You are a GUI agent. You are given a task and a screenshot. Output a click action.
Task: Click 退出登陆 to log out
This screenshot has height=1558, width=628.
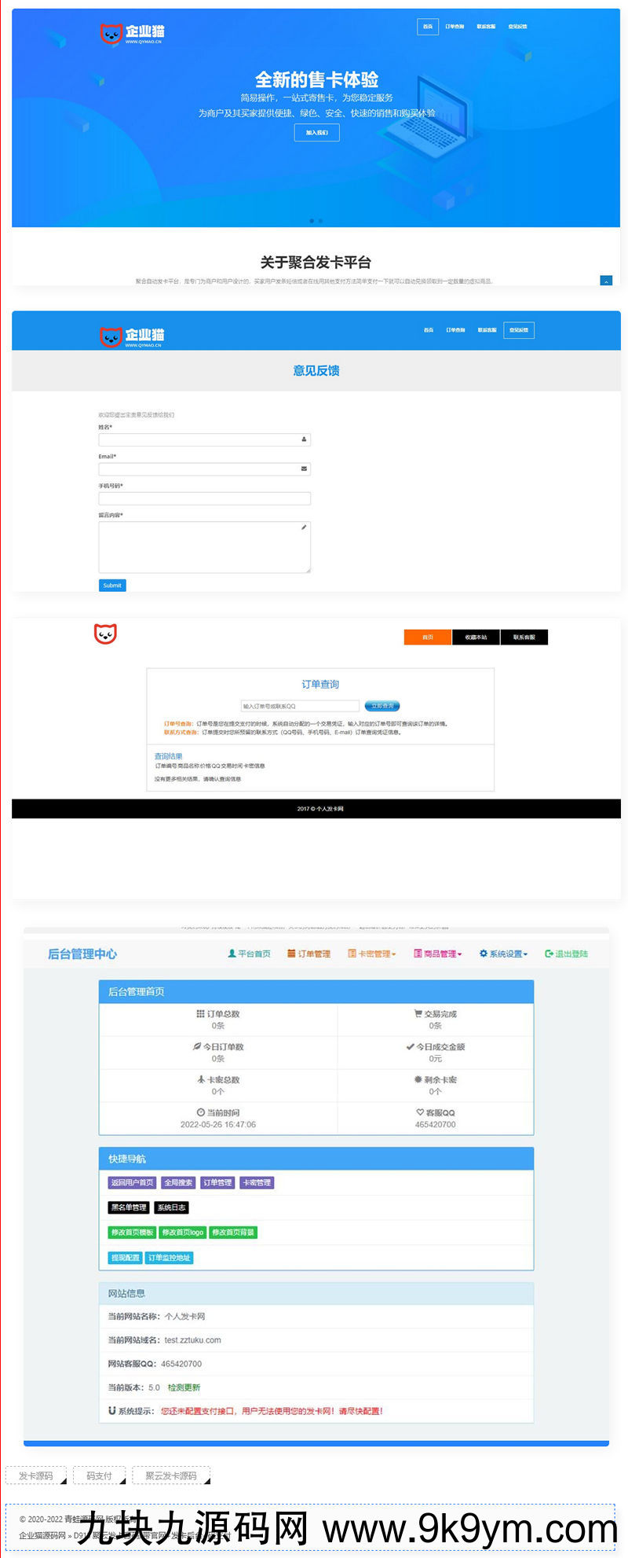(566, 954)
